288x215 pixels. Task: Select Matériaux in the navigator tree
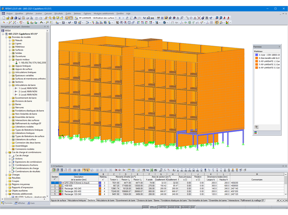20,47
